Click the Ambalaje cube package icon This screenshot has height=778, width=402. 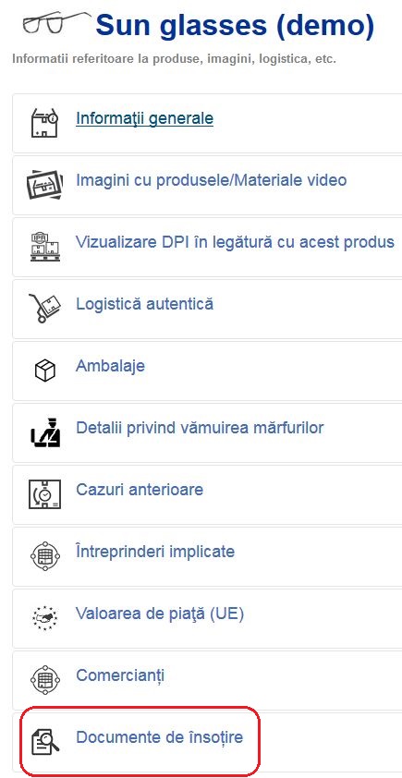pyautogui.click(x=44, y=371)
